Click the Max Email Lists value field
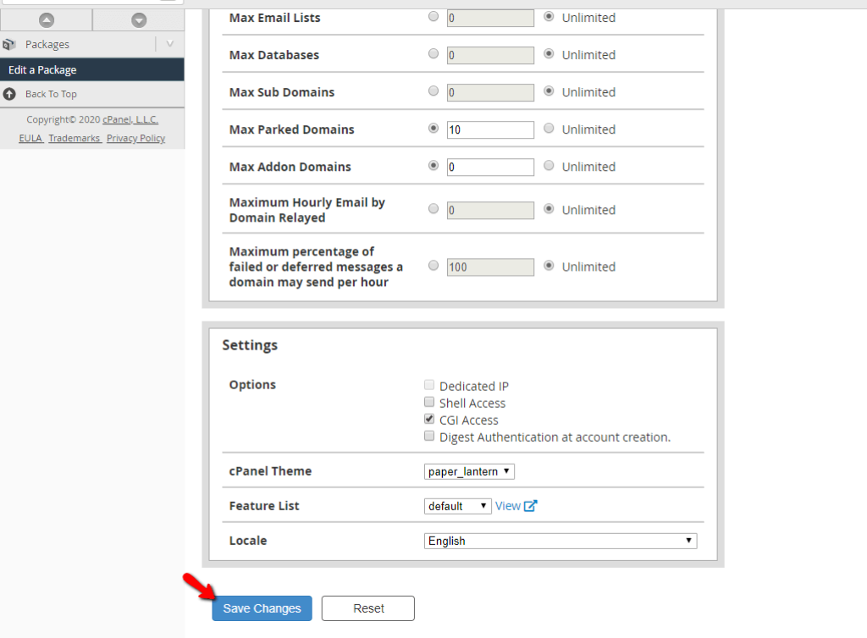The height and width of the screenshot is (638, 867). point(490,19)
